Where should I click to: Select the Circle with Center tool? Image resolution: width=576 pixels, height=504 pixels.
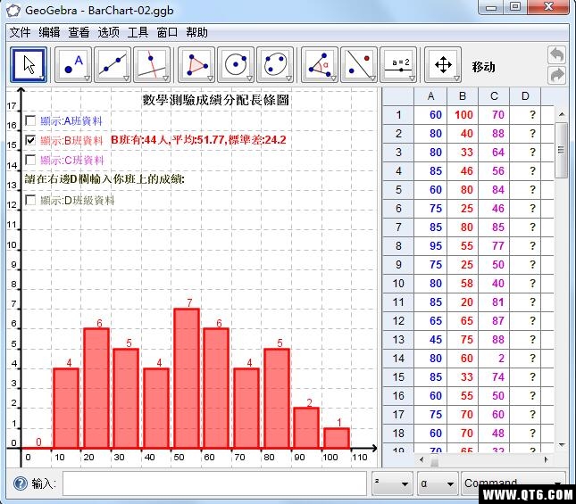point(236,65)
